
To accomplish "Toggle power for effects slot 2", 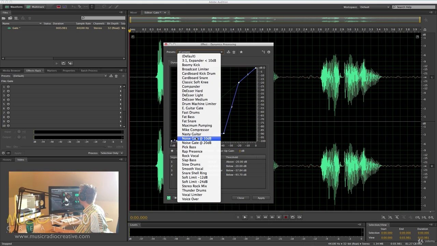I will 8,91.
